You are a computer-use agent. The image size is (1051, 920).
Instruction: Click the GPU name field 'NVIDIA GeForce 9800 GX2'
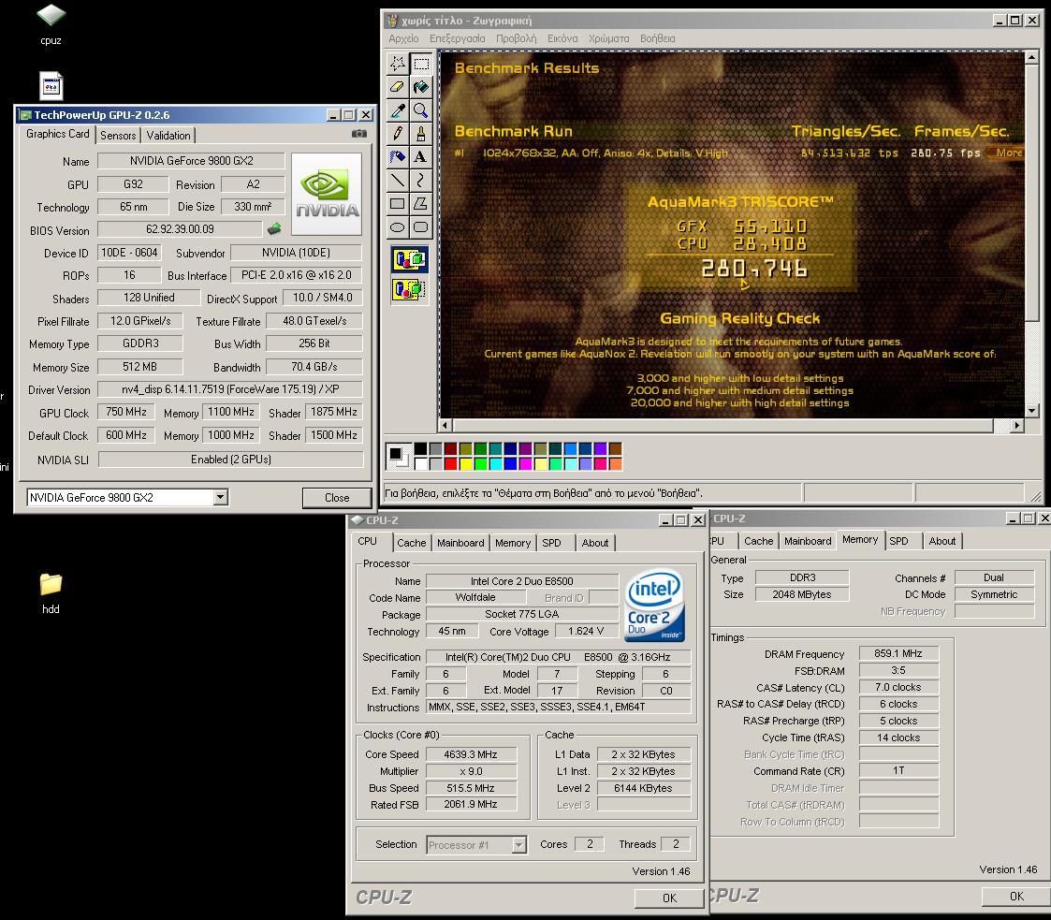(191, 161)
